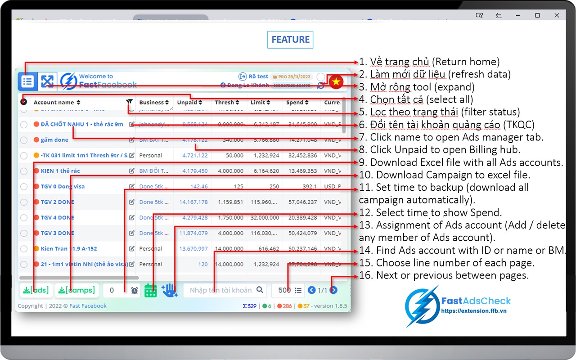Open the 500 lines-per-page selector
The height and width of the screenshot is (360, 576).
288,290
